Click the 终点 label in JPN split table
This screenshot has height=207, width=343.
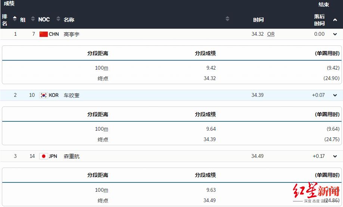pyautogui.click(x=103, y=200)
